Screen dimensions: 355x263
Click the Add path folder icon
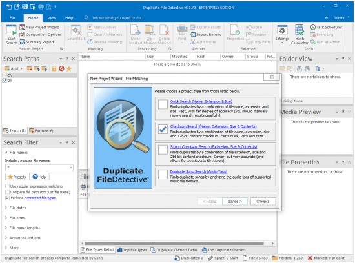[x=7, y=68]
